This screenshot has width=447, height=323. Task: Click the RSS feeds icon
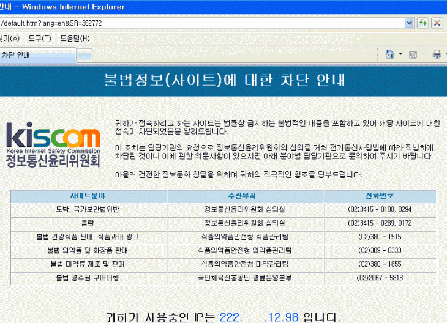(413, 54)
